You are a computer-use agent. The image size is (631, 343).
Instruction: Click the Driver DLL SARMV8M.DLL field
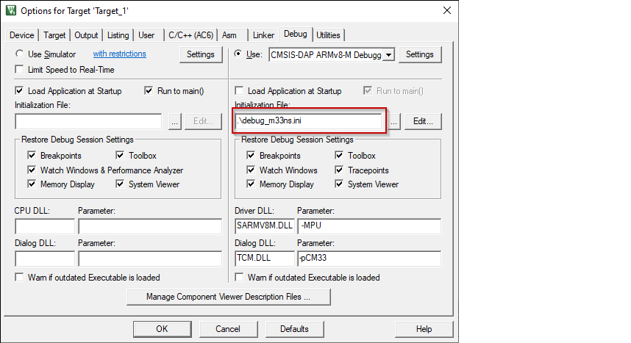tap(264, 226)
